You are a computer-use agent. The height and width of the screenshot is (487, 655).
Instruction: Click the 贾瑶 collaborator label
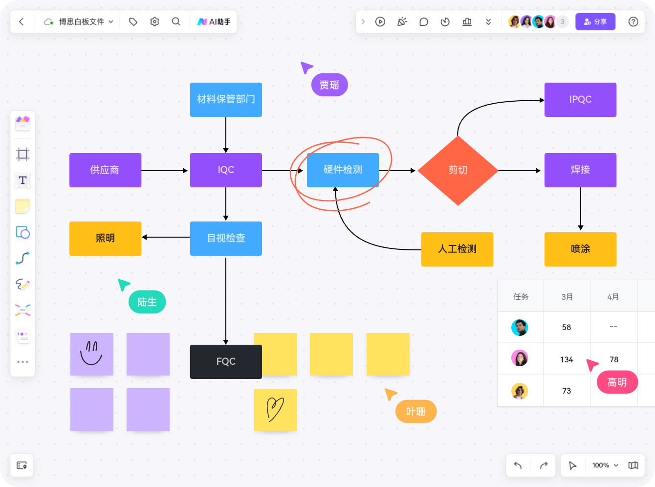coord(329,85)
